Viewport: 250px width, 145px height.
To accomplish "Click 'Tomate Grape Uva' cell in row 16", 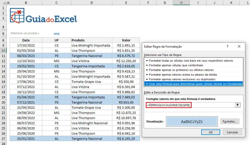I will pos(91,82).
